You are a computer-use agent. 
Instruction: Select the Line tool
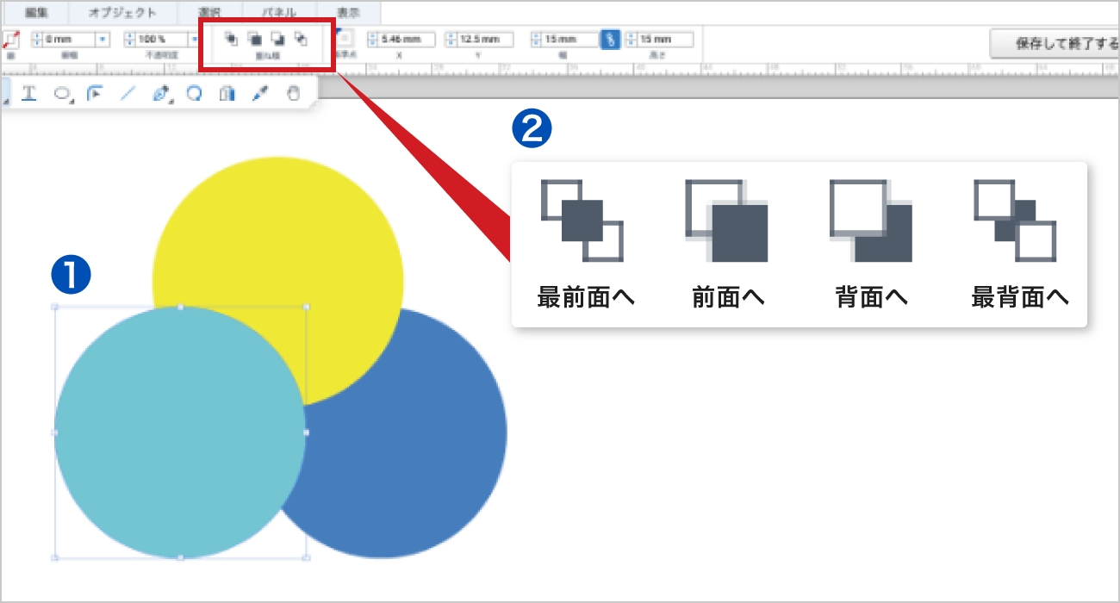(x=128, y=94)
